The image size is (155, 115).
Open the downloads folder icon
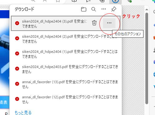(84, 9)
